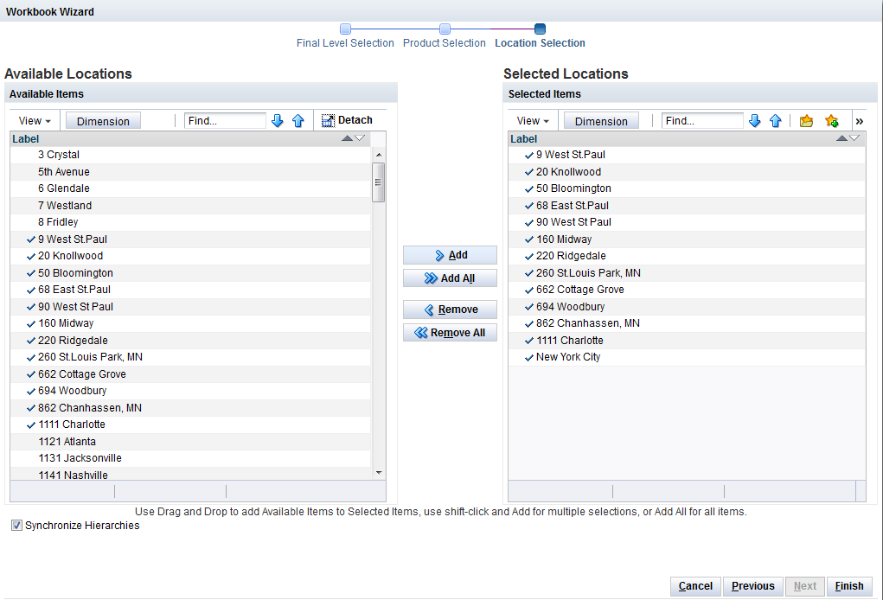Select 260 St.Louis Park, MN in Selected Items
This screenshot has width=883, height=600.
(687, 273)
